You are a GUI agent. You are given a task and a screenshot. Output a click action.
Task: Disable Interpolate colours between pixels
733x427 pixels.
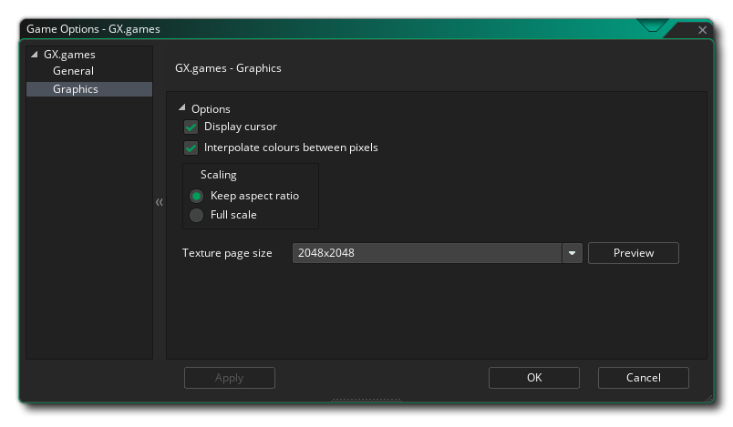coord(191,147)
